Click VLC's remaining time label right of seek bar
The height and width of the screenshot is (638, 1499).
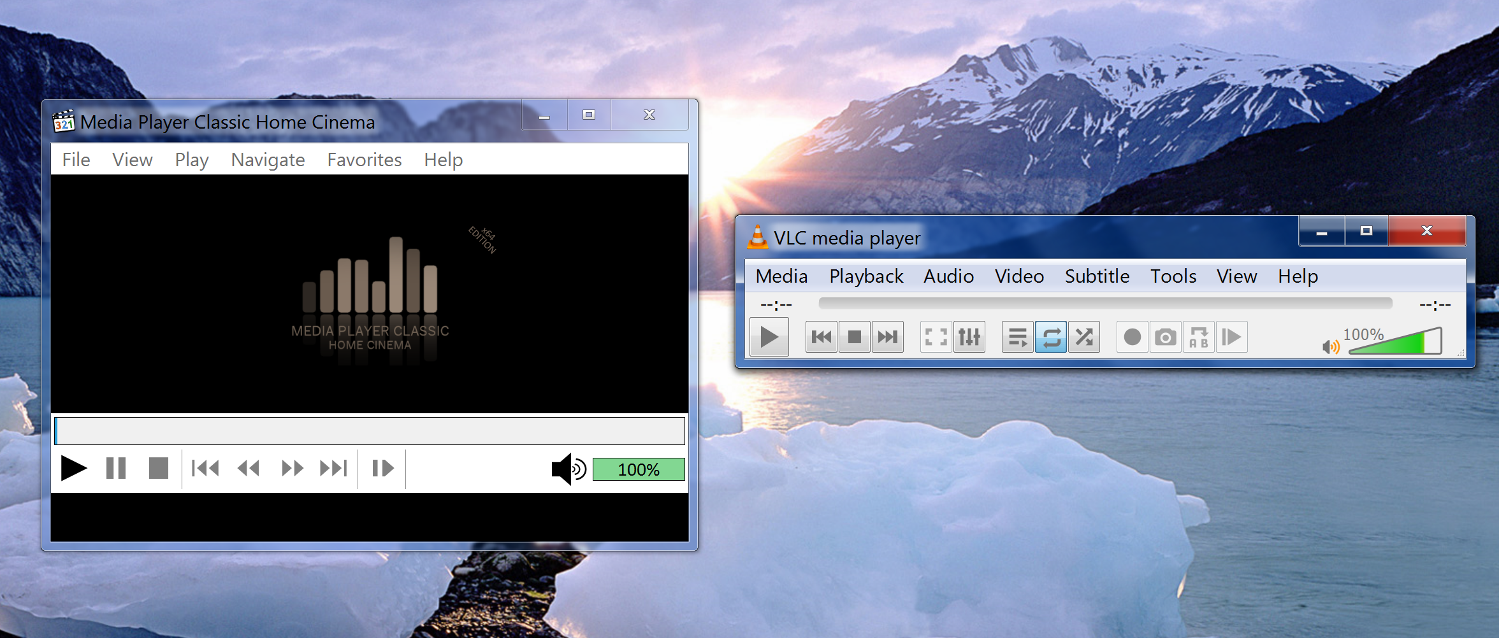tap(1435, 305)
